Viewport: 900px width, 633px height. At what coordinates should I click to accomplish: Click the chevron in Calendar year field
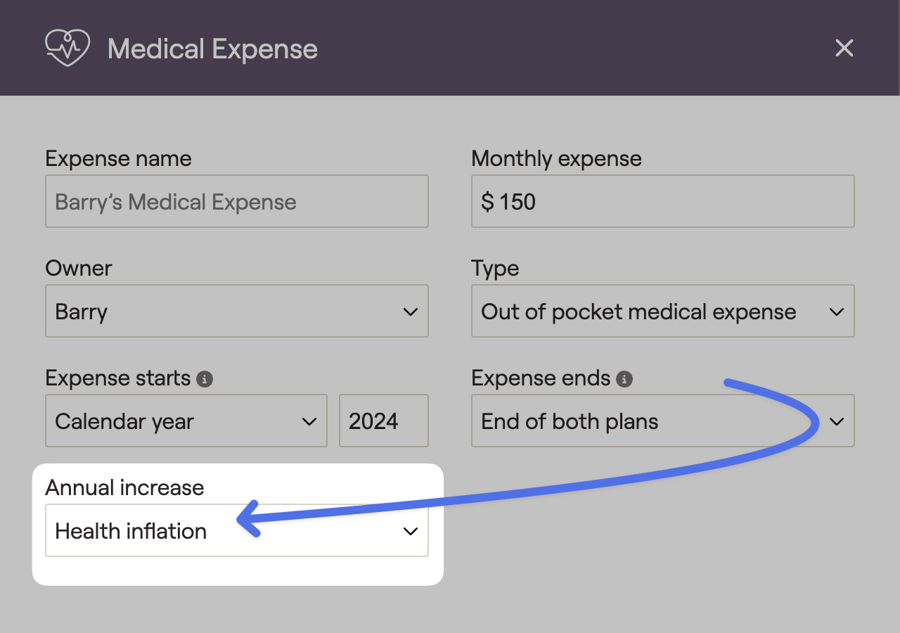coord(309,421)
